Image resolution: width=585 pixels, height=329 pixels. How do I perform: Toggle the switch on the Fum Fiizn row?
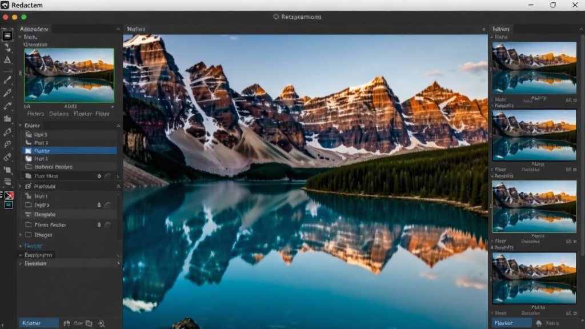click(x=107, y=176)
